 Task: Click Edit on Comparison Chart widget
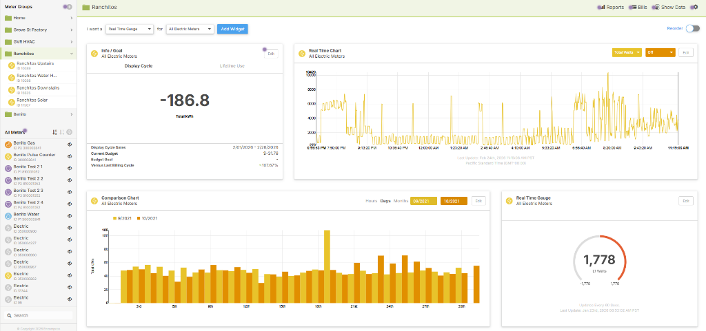coord(478,201)
